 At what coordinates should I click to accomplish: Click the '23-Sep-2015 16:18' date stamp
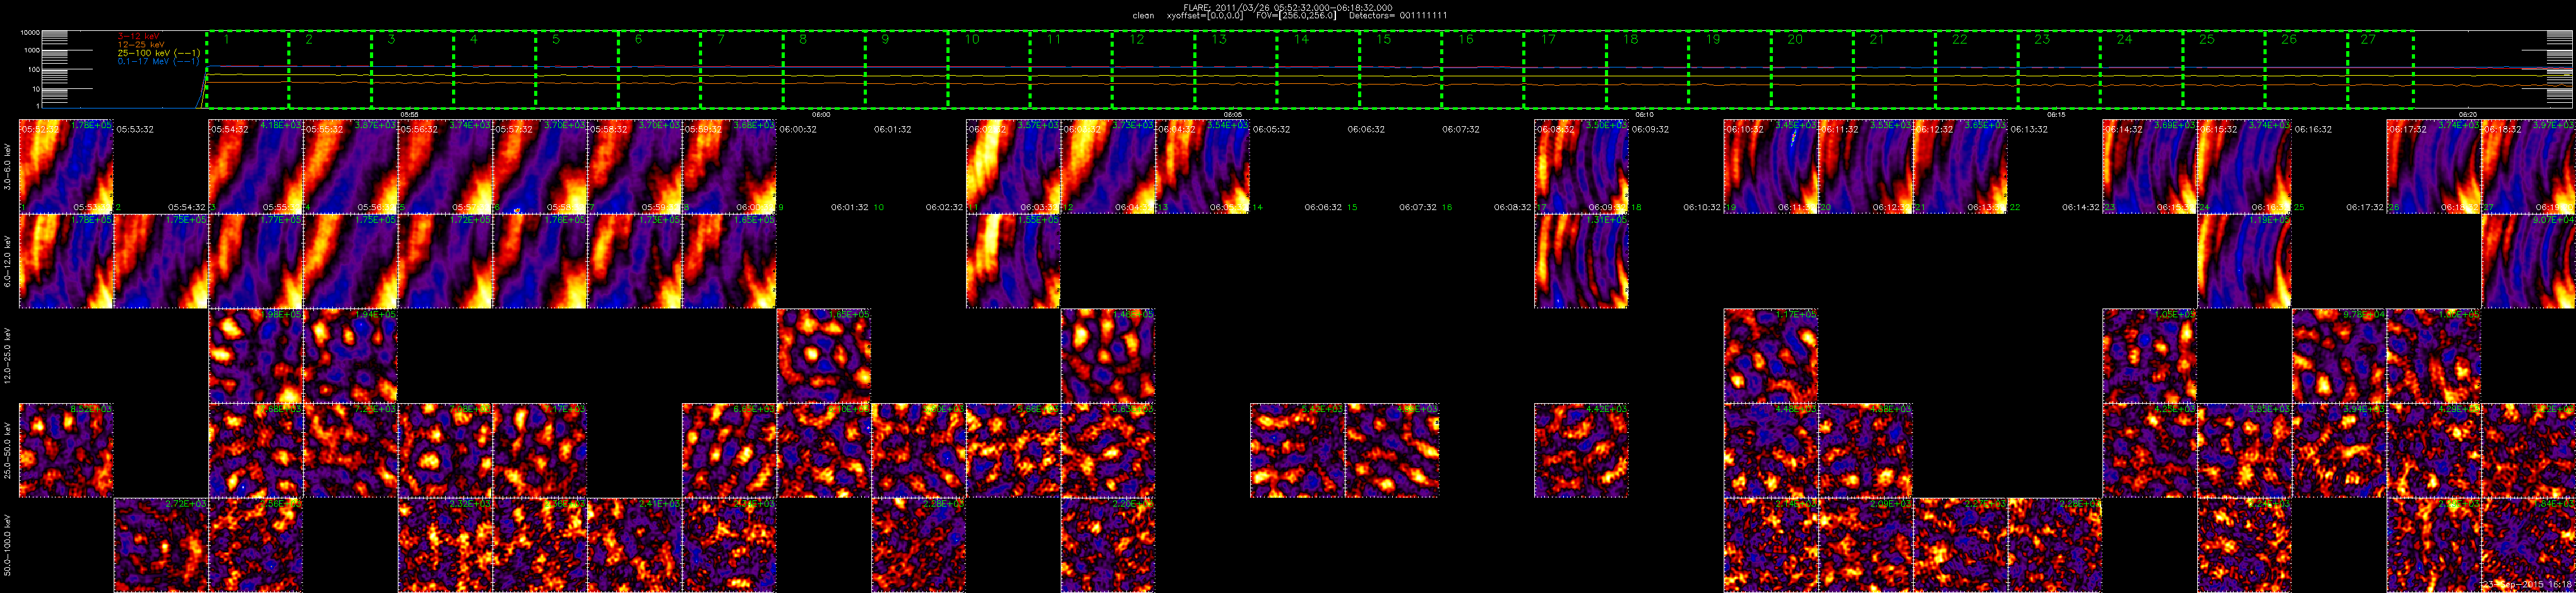coord(2528,583)
